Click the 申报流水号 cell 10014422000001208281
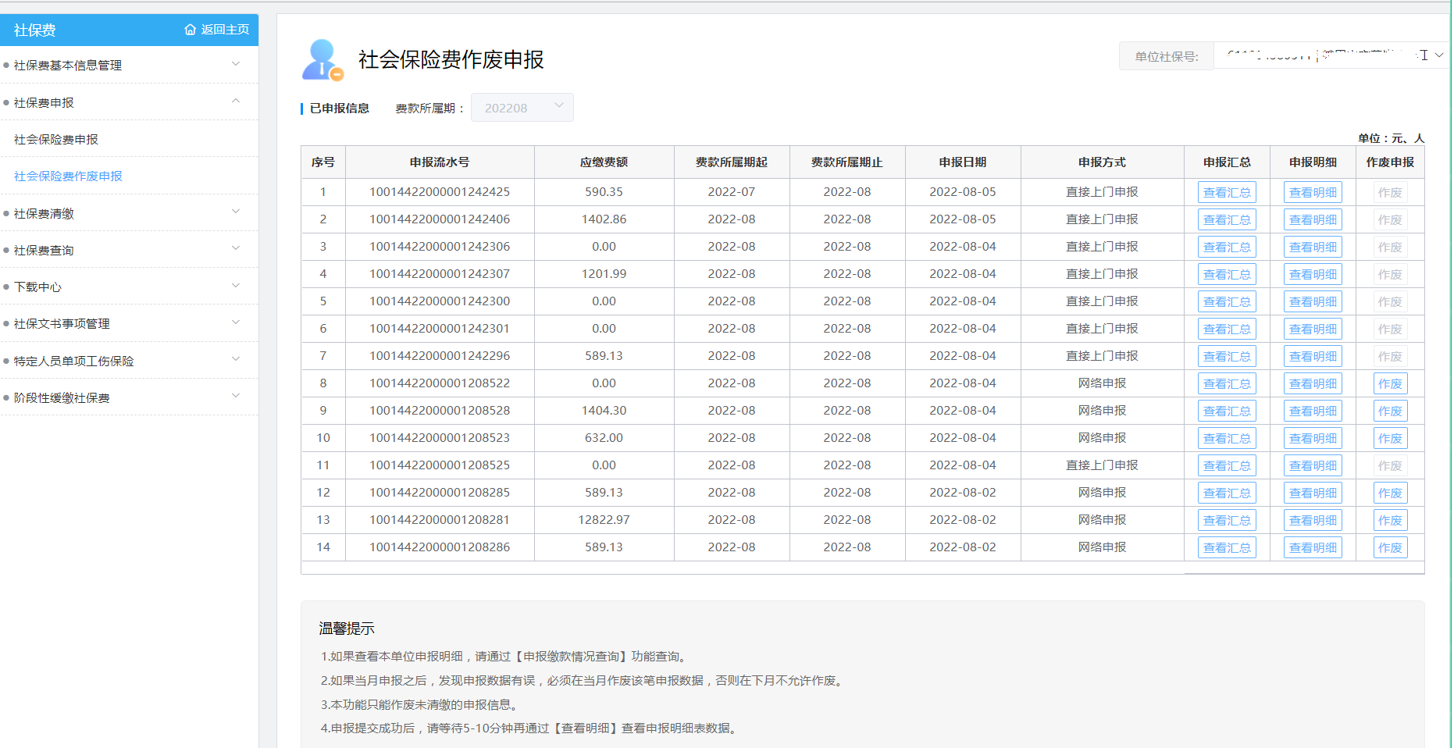This screenshot has width=1454, height=748. [x=440, y=520]
